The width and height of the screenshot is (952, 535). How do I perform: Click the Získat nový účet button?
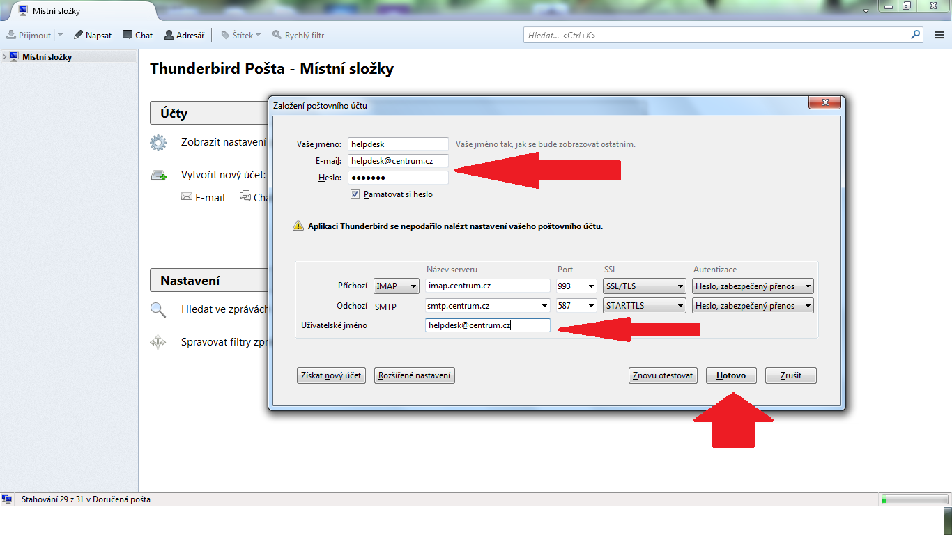click(331, 375)
